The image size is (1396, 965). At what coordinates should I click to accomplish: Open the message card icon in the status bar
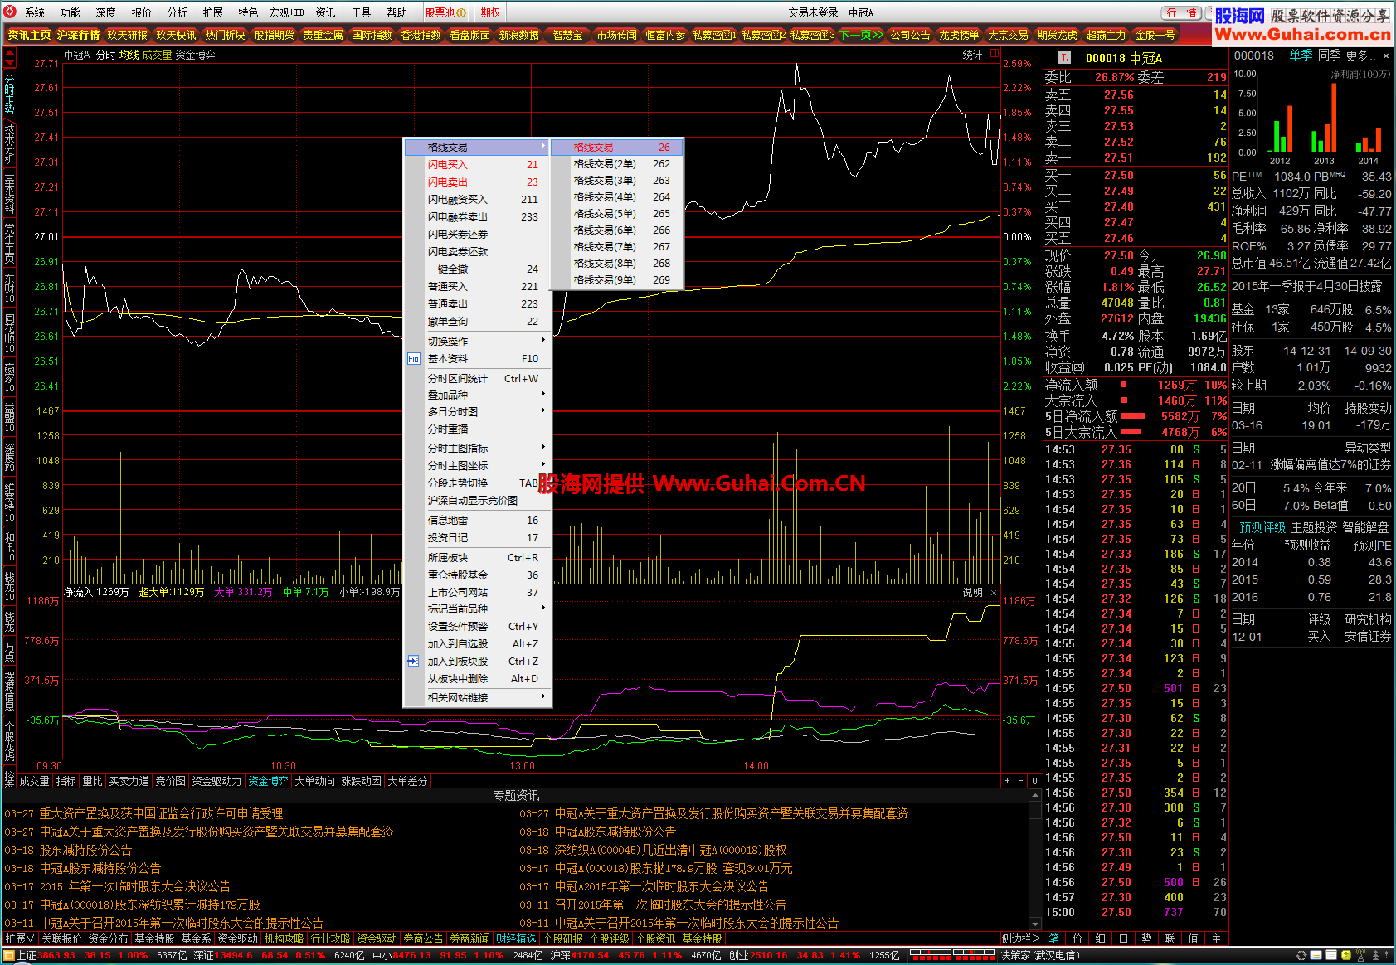[x=1317, y=955]
